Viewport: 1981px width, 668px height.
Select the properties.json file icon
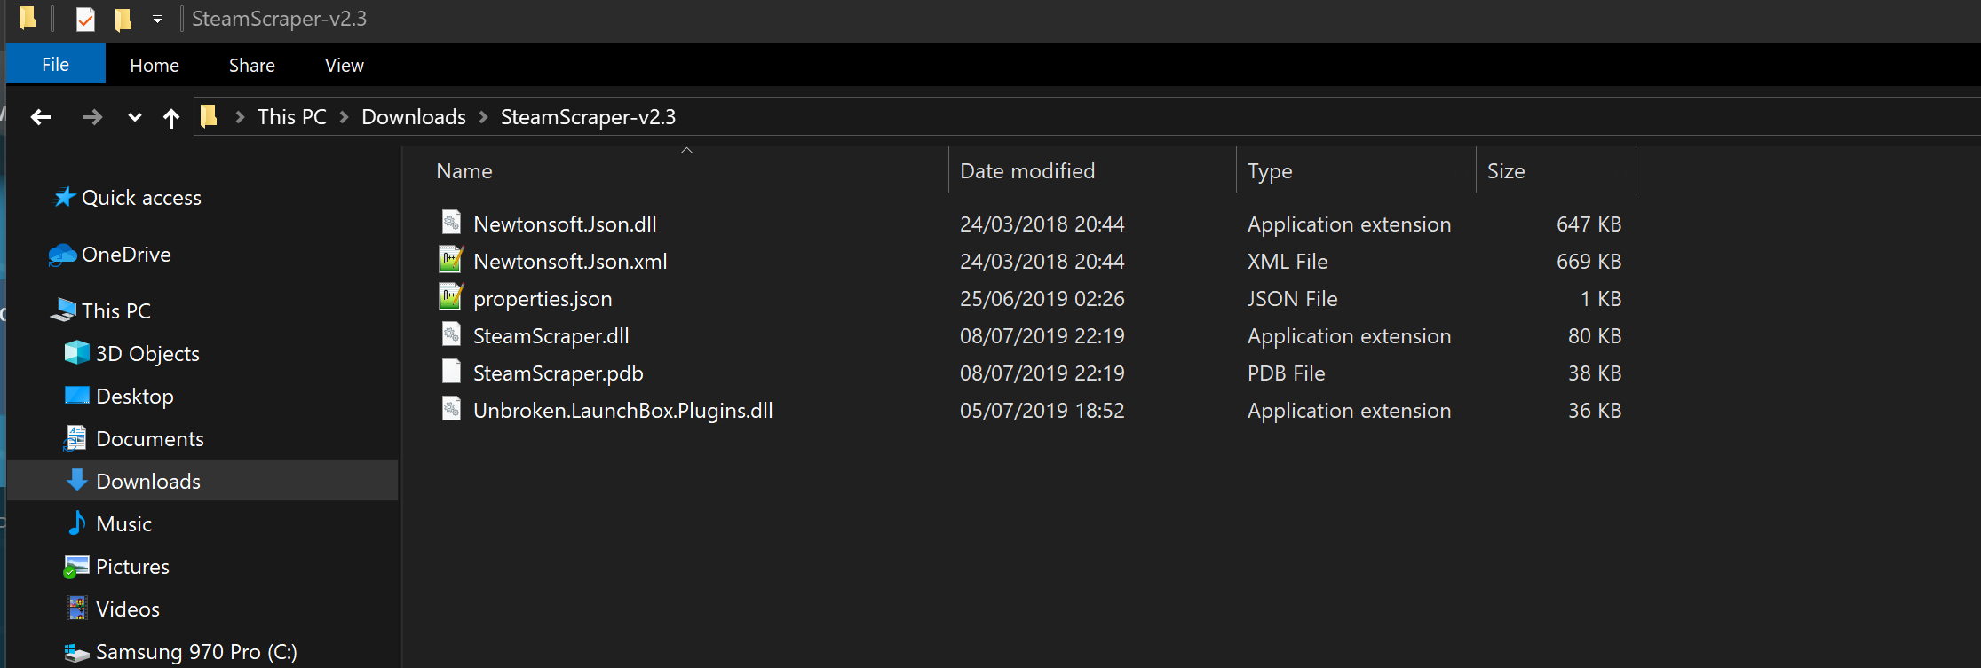point(451,297)
